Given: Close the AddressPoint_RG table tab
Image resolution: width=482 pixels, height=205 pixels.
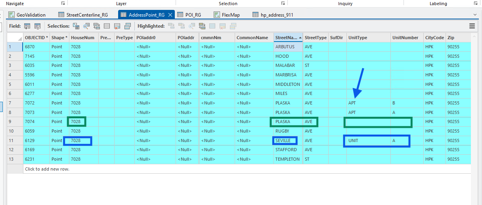Looking at the screenshot, I should [170, 15].
